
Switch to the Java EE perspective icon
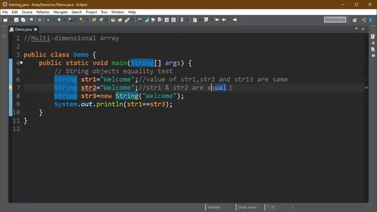(x=364, y=20)
